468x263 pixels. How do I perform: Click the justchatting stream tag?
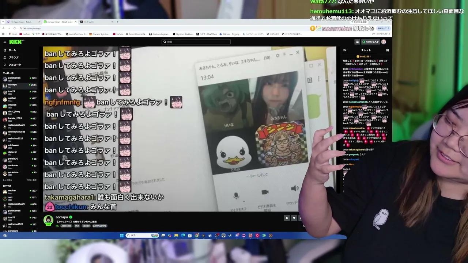pyautogui.click(x=99, y=226)
